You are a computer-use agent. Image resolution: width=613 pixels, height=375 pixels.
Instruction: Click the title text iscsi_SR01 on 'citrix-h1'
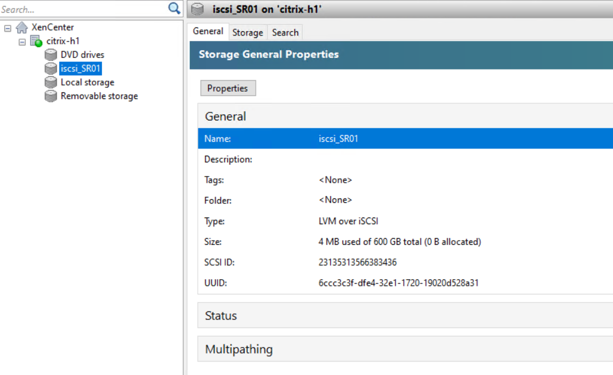(x=267, y=9)
